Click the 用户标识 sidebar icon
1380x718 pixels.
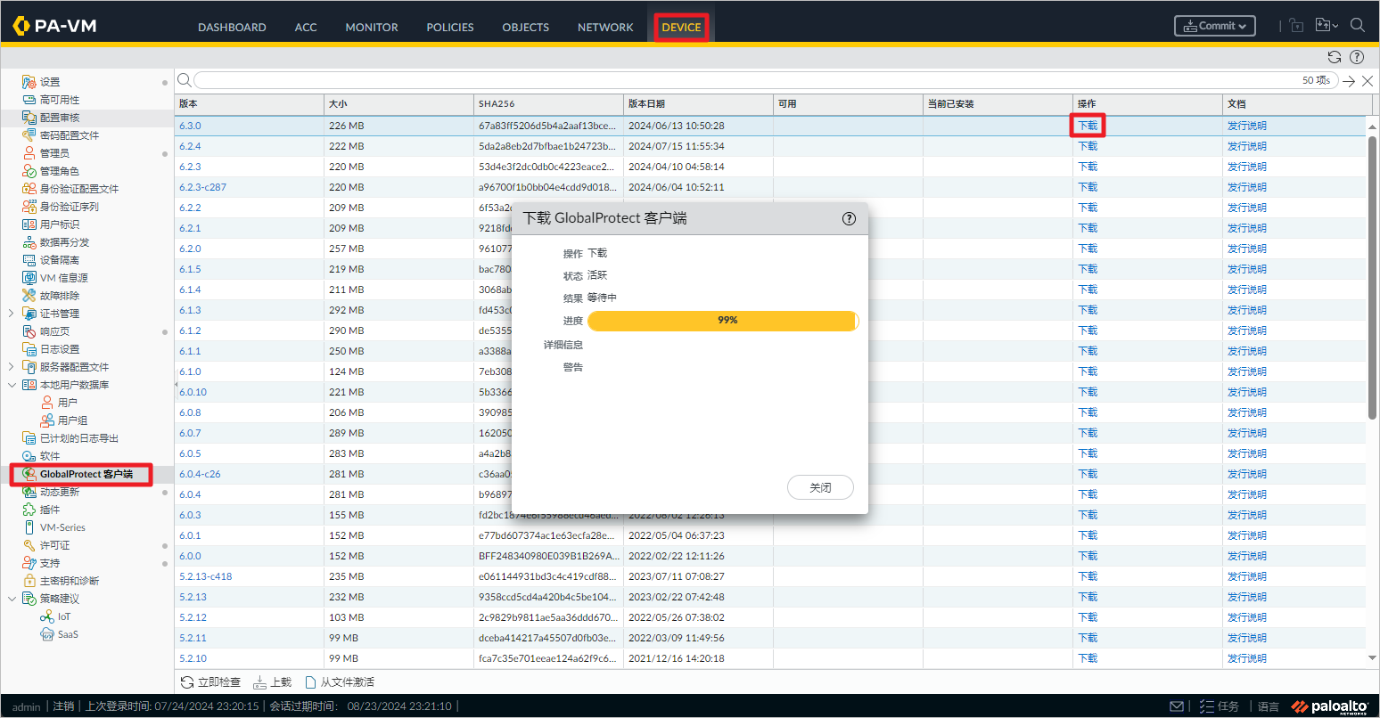pos(29,224)
